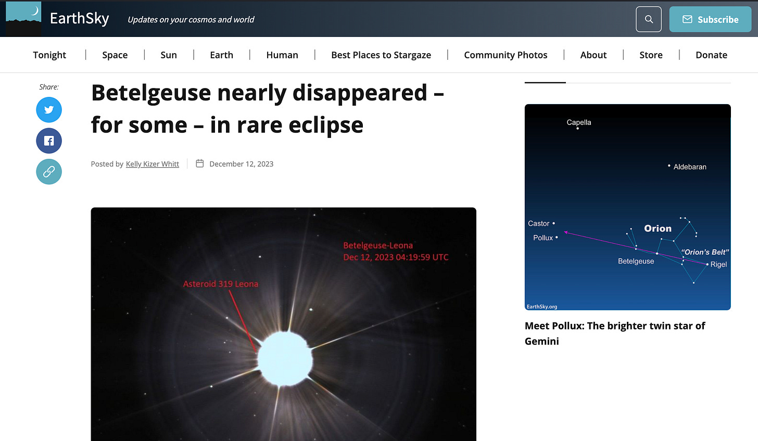Viewport: 758px width, 441px height.
Task: Go to the Store
Action: 651,55
